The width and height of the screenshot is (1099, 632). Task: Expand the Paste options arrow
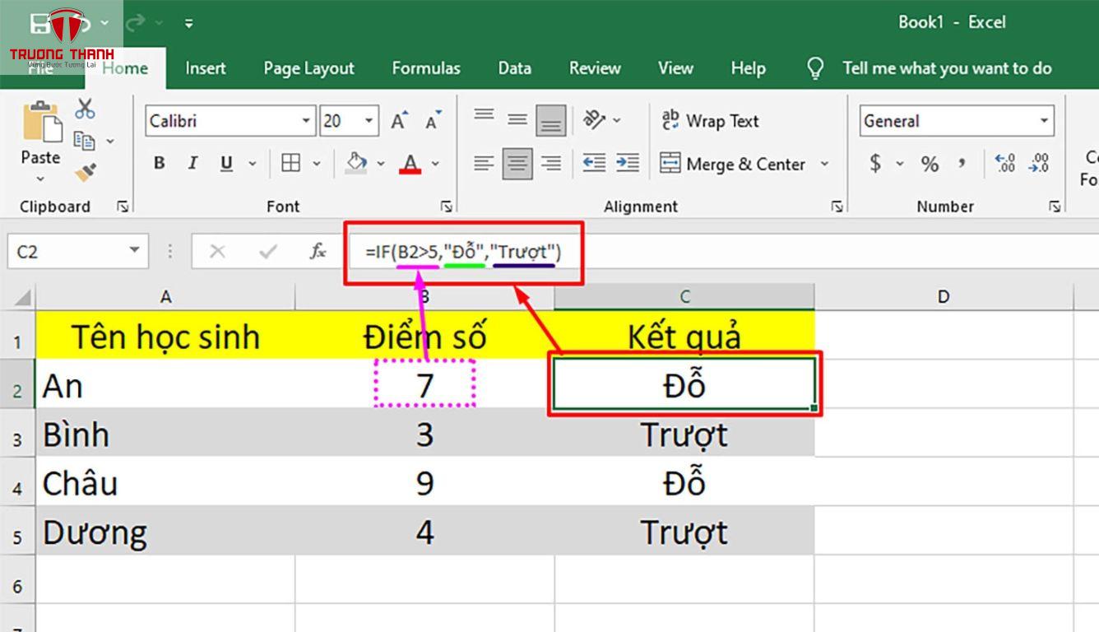point(40,179)
